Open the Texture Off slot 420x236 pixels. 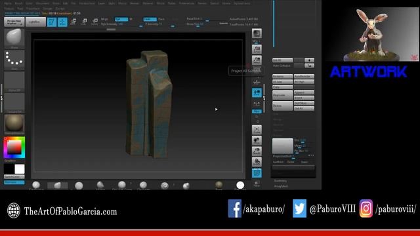pyautogui.click(x=14, y=103)
